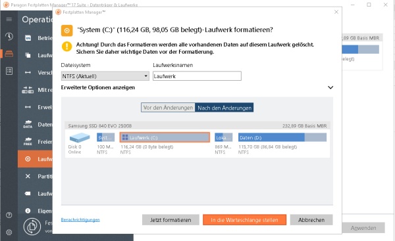Select the Laufwerk (C:) partition bar
This screenshot has width=395, height=241.
pos(165,137)
